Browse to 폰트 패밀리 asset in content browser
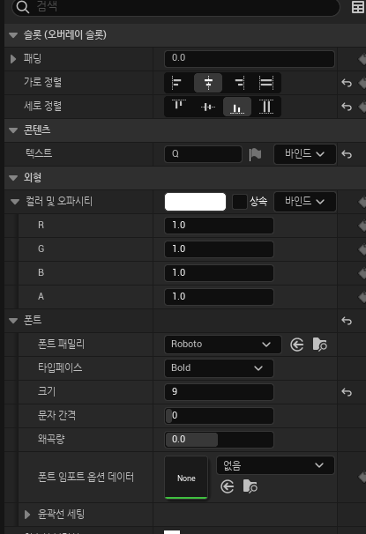This screenshot has width=366, height=534. click(319, 345)
